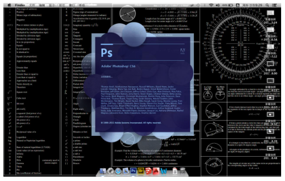Open SketchUp red icon in Dock

(148, 171)
